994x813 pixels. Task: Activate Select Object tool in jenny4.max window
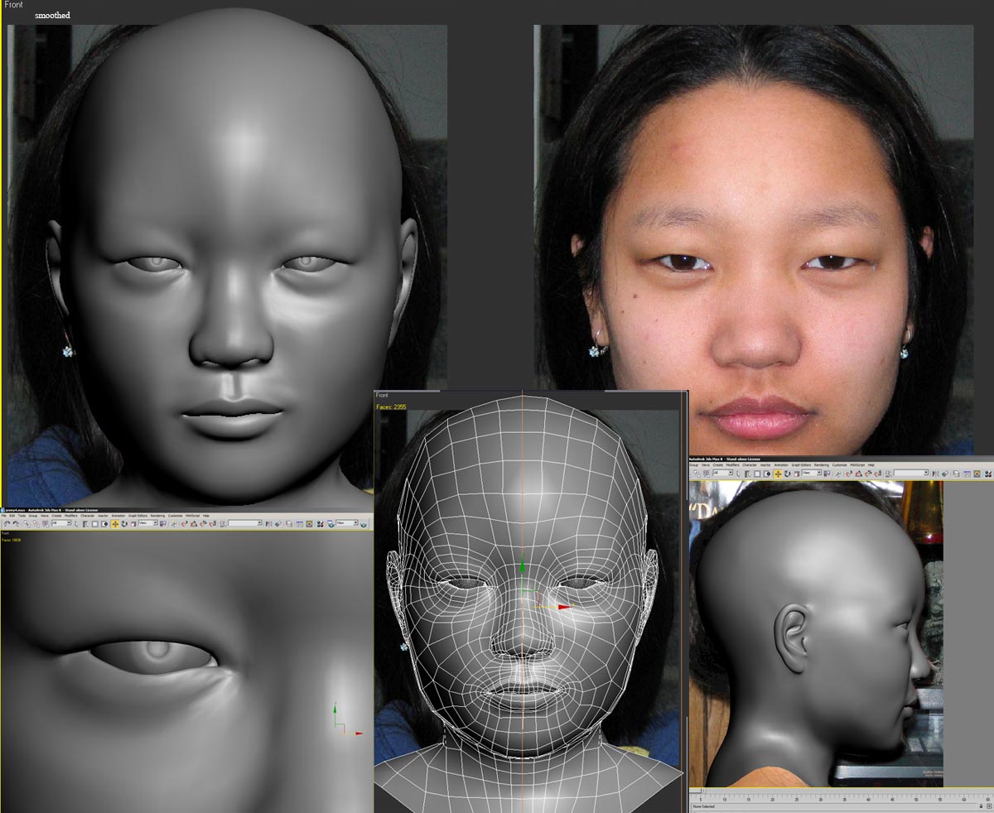(x=76, y=524)
